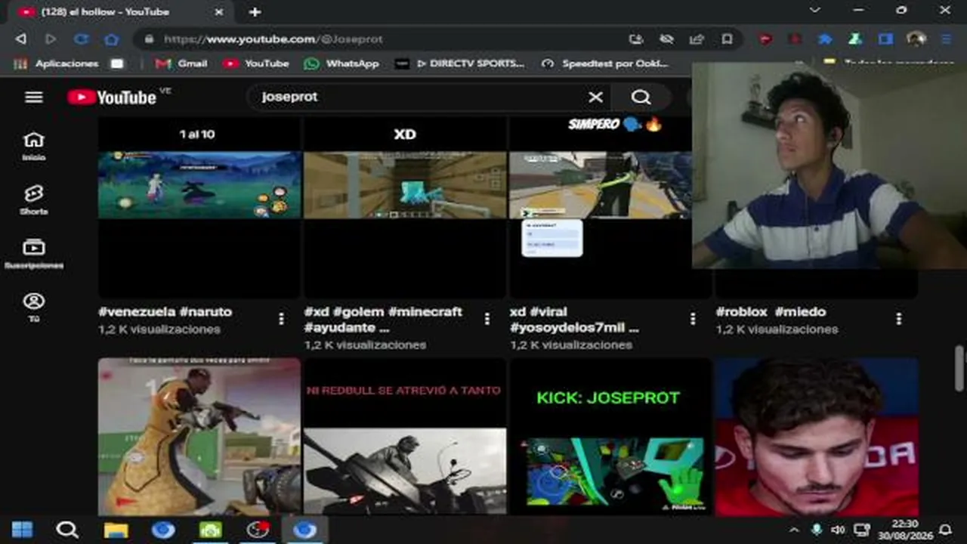967x544 pixels.
Task: Share this page from the address bar
Action: (697, 39)
